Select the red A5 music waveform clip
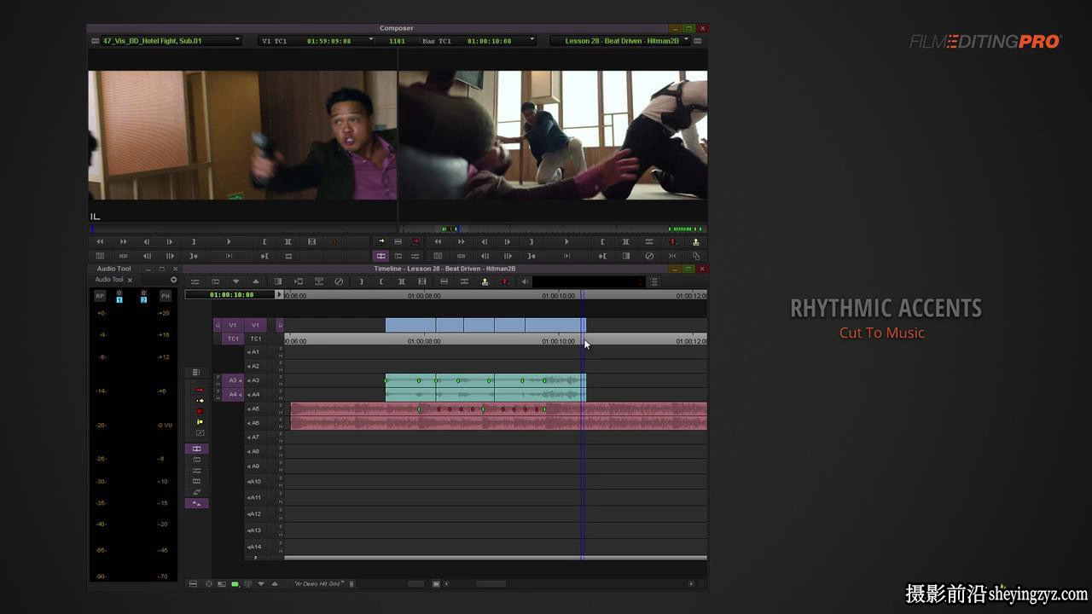The image size is (1092, 614). (498, 409)
